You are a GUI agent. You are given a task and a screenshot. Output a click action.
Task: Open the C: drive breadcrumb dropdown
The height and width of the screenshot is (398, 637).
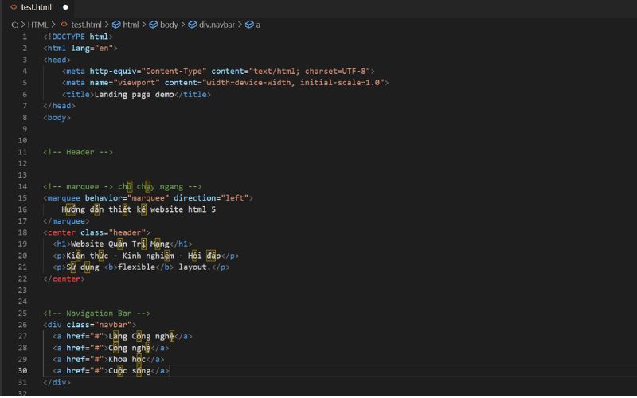(15, 25)
